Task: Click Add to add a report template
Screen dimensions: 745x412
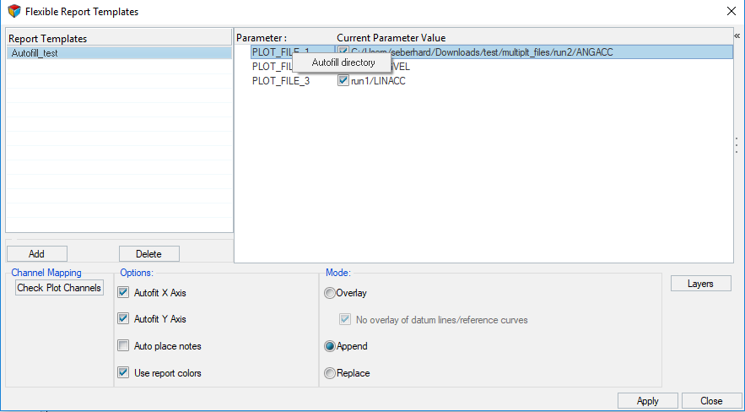Action: (x=36, y=253)
